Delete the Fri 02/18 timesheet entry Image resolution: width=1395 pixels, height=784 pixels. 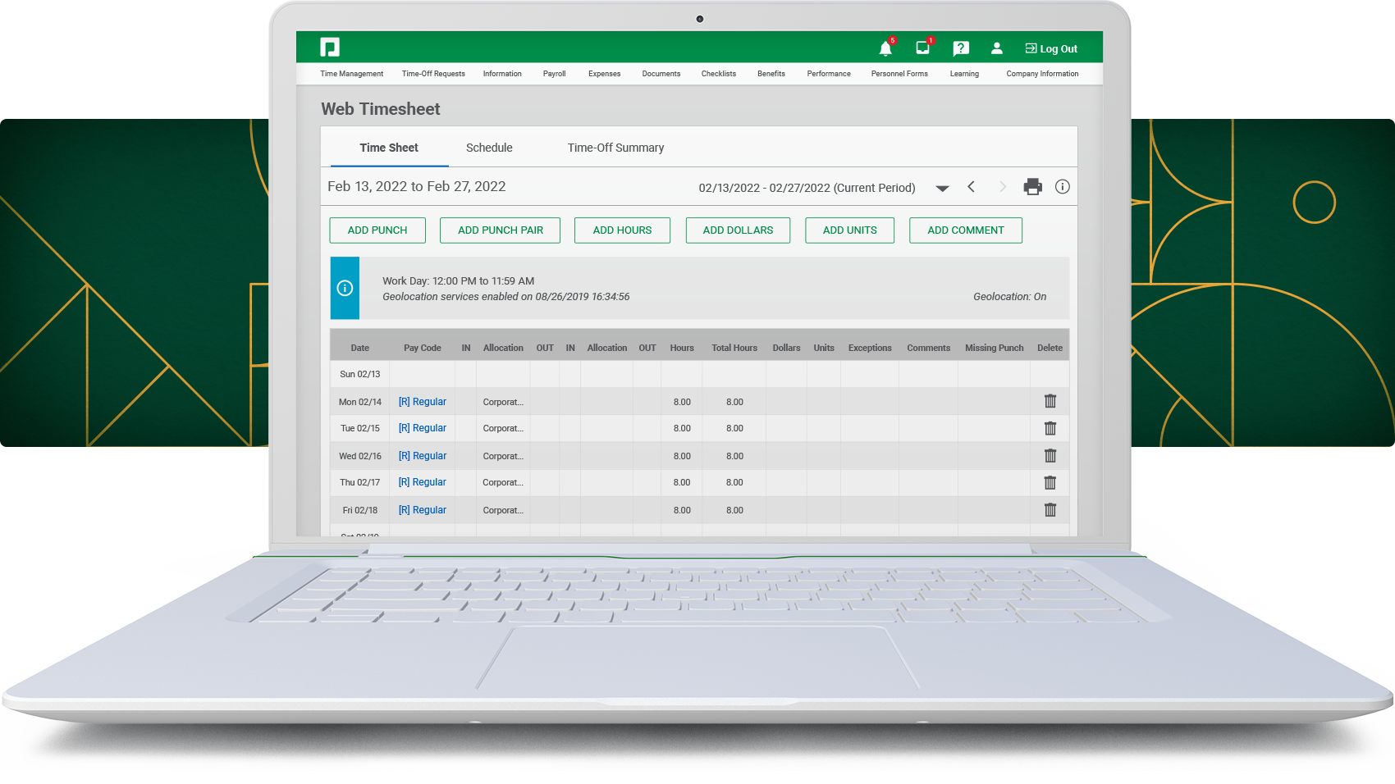pos(1050,510)
